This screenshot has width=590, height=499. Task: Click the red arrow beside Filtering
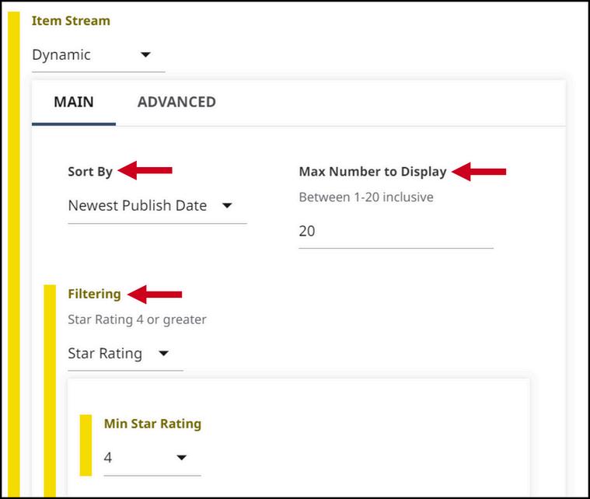(155, 295)
